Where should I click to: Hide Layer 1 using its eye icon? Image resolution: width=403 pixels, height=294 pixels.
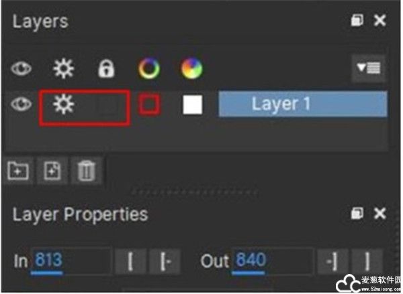coord(21,104)
